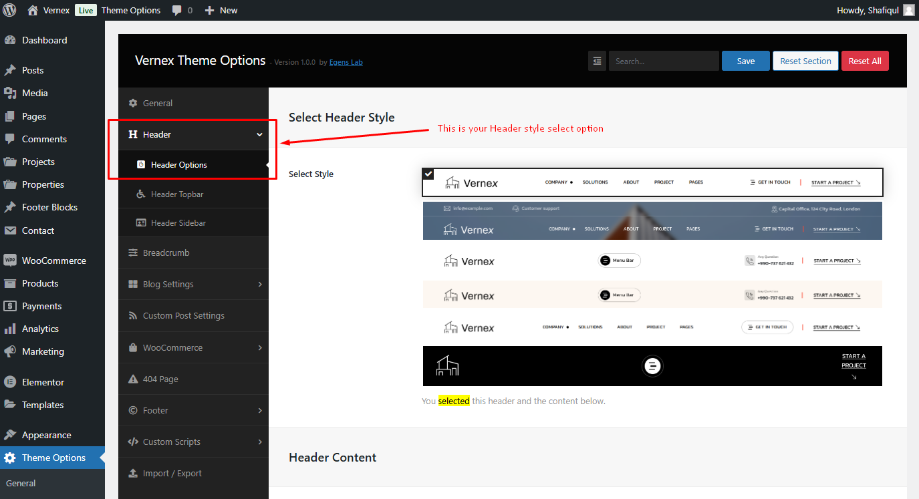919x499 pixels.
Task: Click the Projects folder icon
Action: [10, 162]
